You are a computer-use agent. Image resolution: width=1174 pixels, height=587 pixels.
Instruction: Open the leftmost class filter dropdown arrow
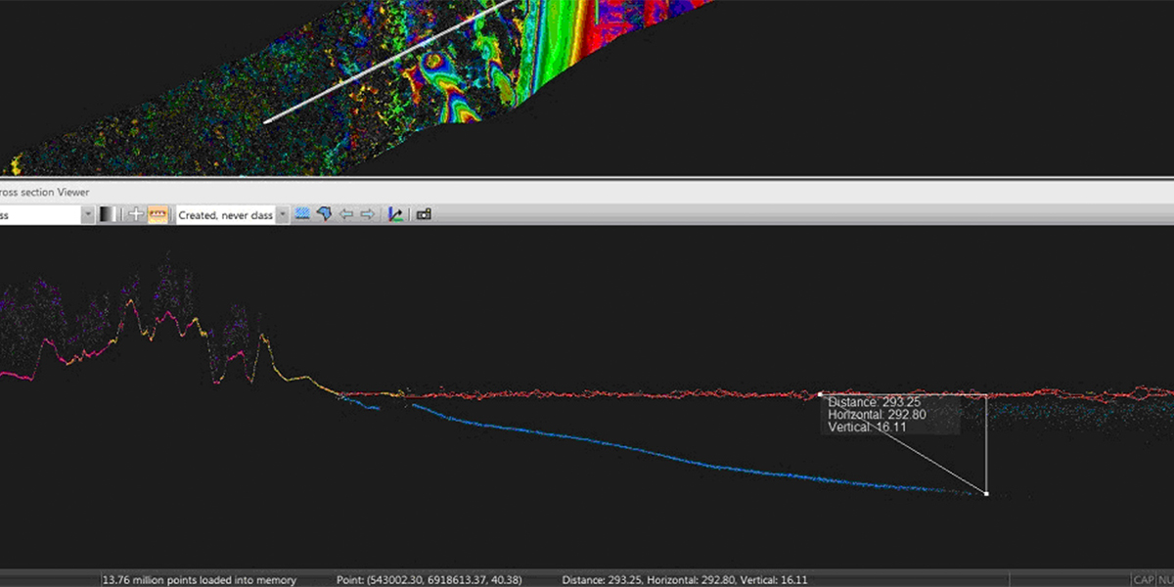[88, 213]
